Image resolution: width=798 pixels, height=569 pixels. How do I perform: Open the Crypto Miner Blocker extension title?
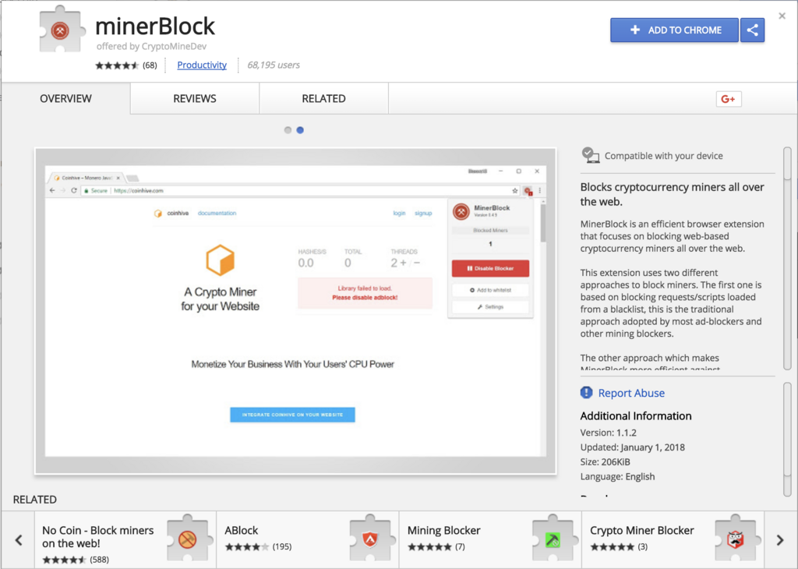click(642, 530)
